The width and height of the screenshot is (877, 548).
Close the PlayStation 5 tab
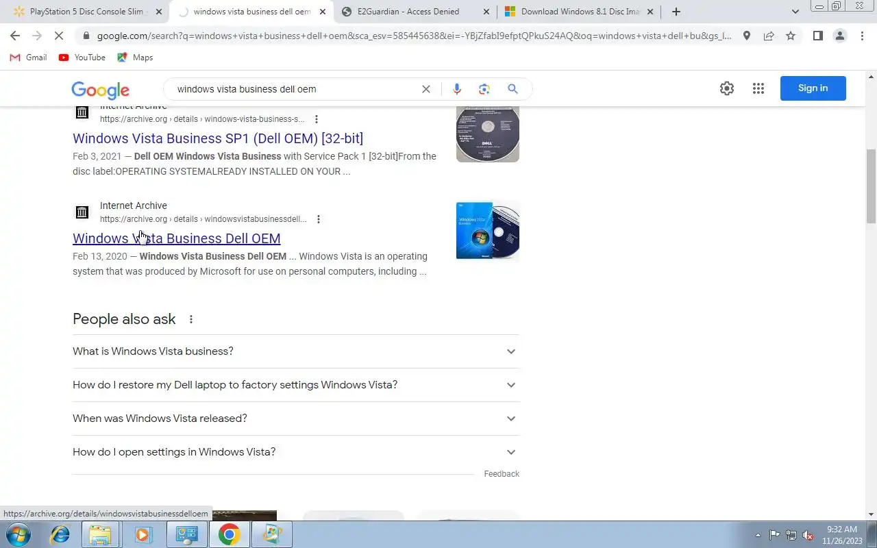[x=159, y=12]
